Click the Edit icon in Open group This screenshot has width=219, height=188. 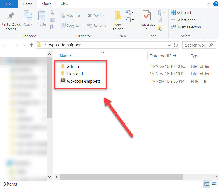click(160, 20)
